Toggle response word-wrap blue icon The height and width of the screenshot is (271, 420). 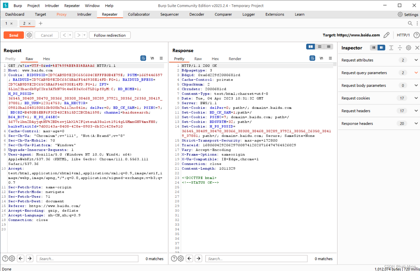(312, 58)
